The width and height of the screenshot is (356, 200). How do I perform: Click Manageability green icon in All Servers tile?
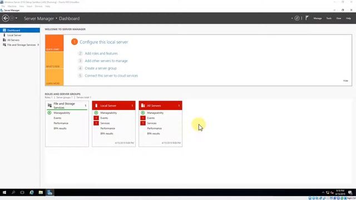(x=143, y=113)
